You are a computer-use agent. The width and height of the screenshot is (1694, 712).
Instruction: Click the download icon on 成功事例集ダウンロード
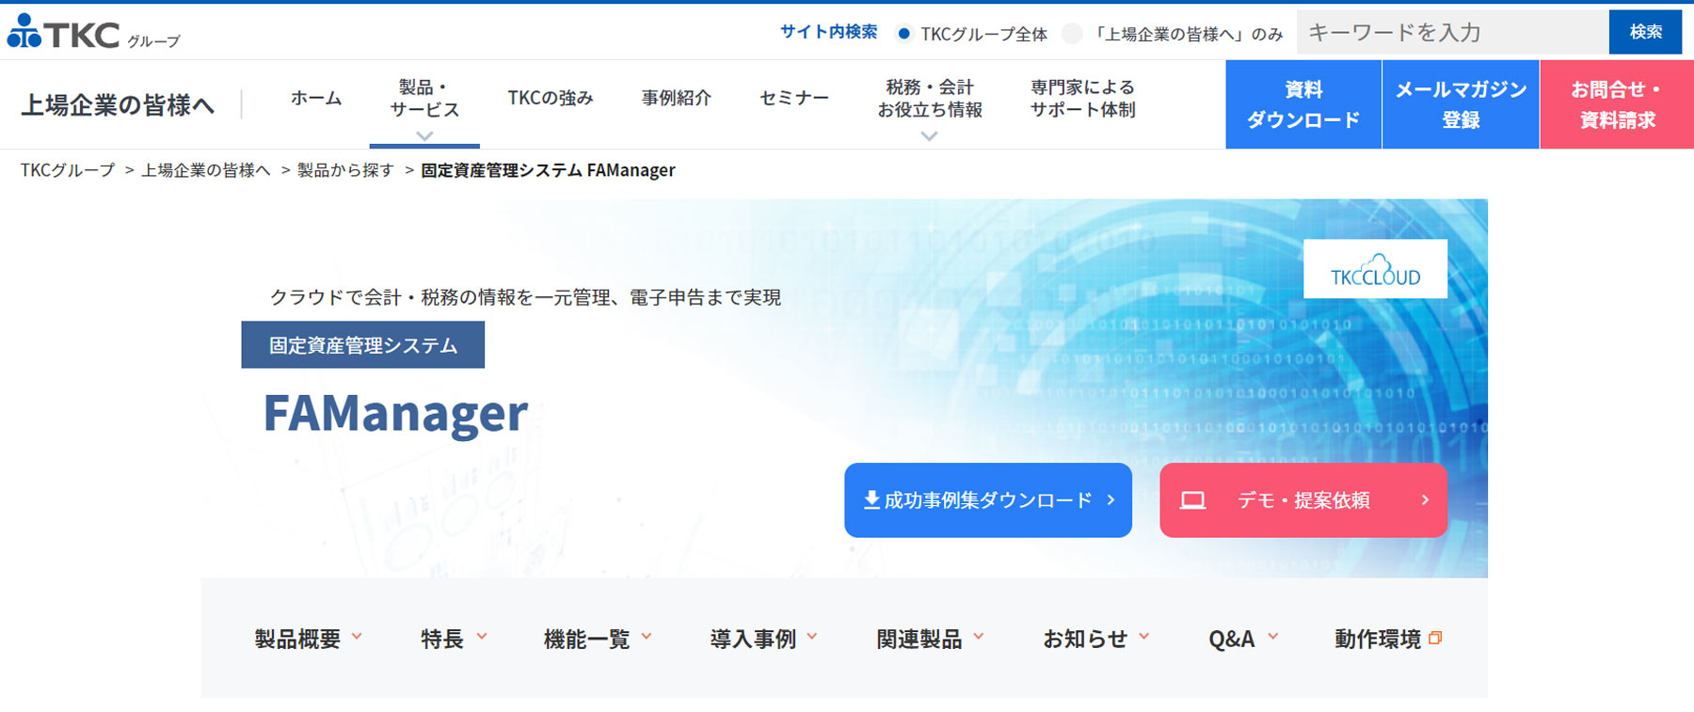pos(871,499)
